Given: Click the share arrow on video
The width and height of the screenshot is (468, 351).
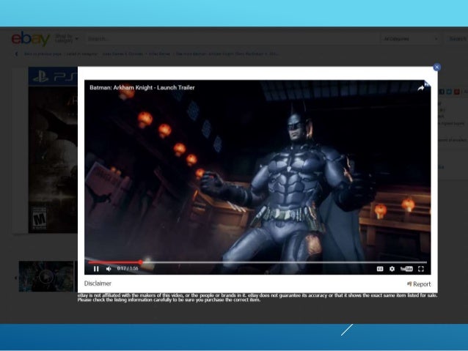Looking at the screenshot, I should [x=421, y=87].
